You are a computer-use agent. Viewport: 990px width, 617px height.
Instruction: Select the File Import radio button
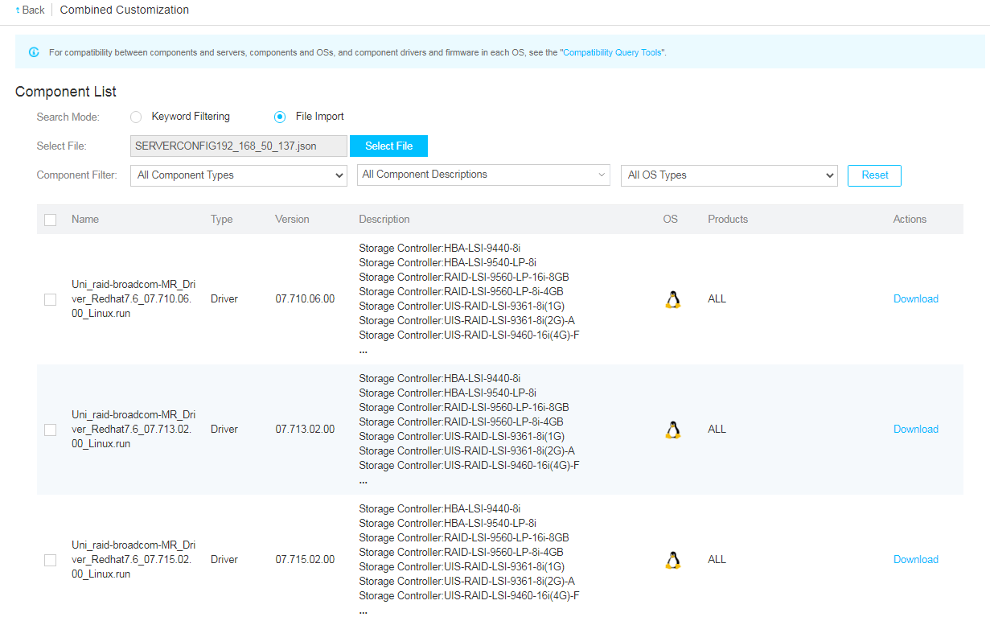click(x=280, y=117)
